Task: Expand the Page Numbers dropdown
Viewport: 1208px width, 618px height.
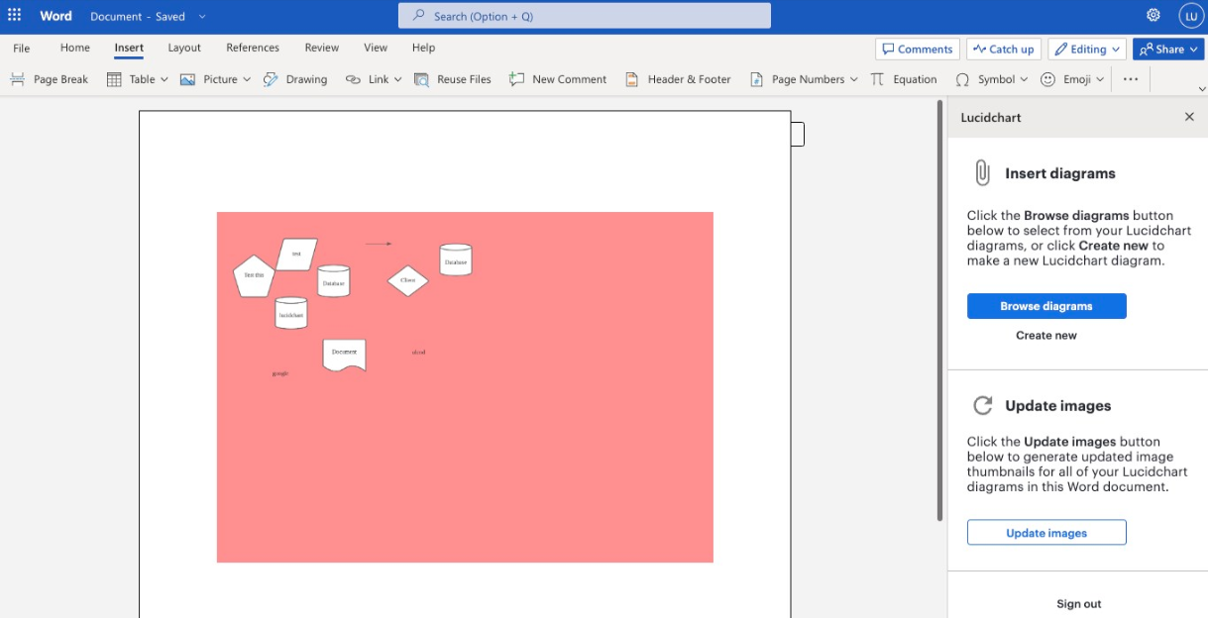Action: point(854,79)
